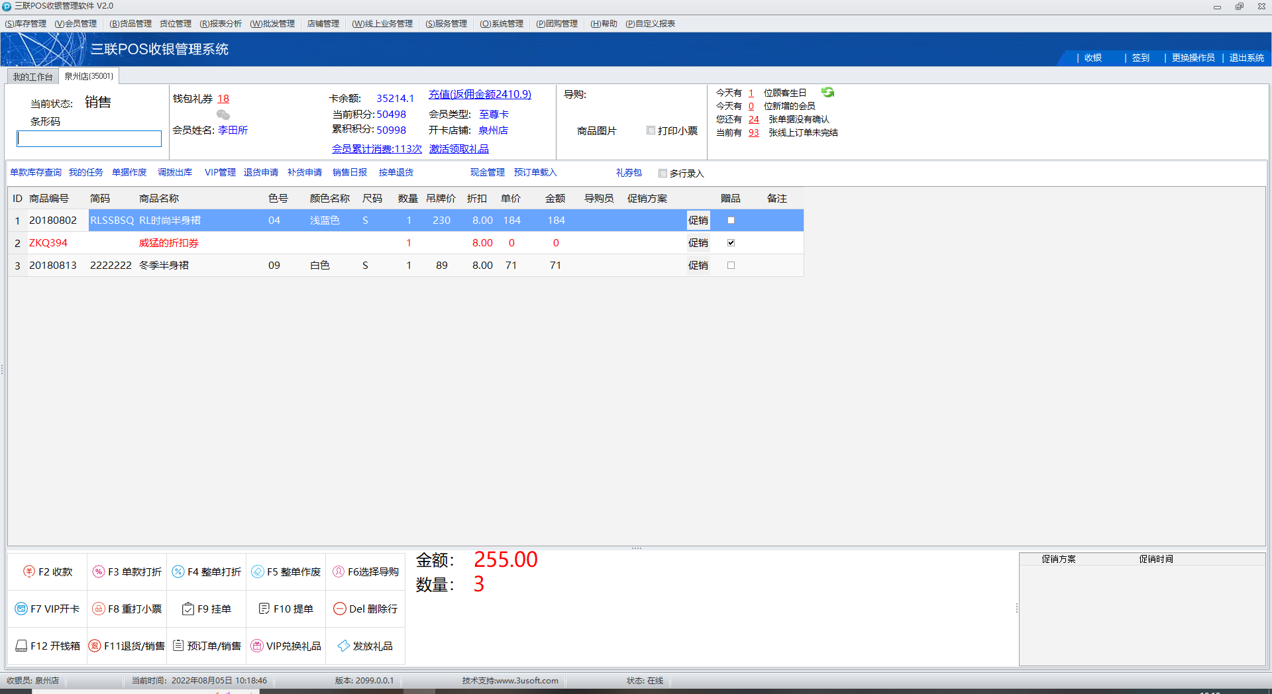Toggle the 打印小票 checkbox
Screen dimensions: 1272x694
[651, 130]
